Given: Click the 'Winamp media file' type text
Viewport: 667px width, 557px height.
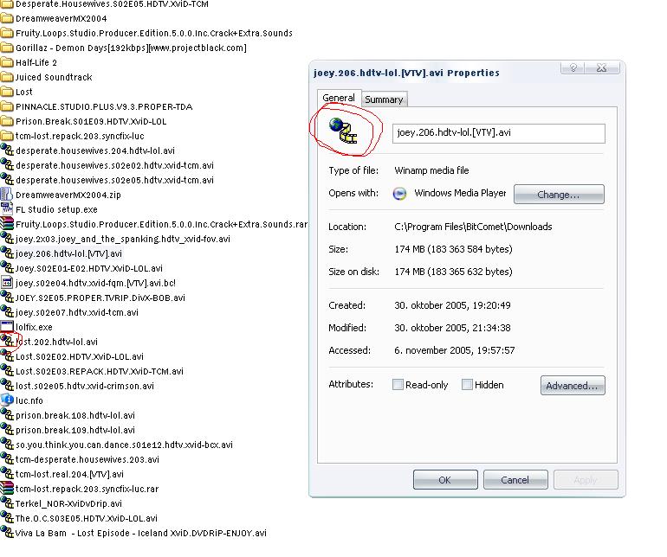Looking at the screenshot, I should pyautogui.click(x=431, y=170).
